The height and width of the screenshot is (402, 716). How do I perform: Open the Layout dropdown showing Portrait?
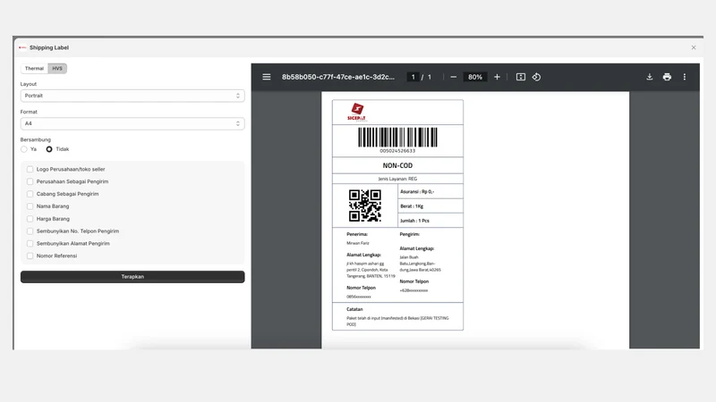(132, 96)
